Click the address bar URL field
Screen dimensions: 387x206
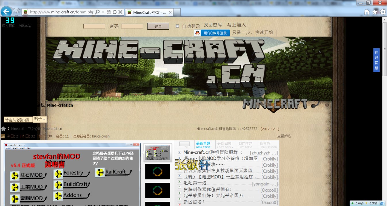pos(62,12)
